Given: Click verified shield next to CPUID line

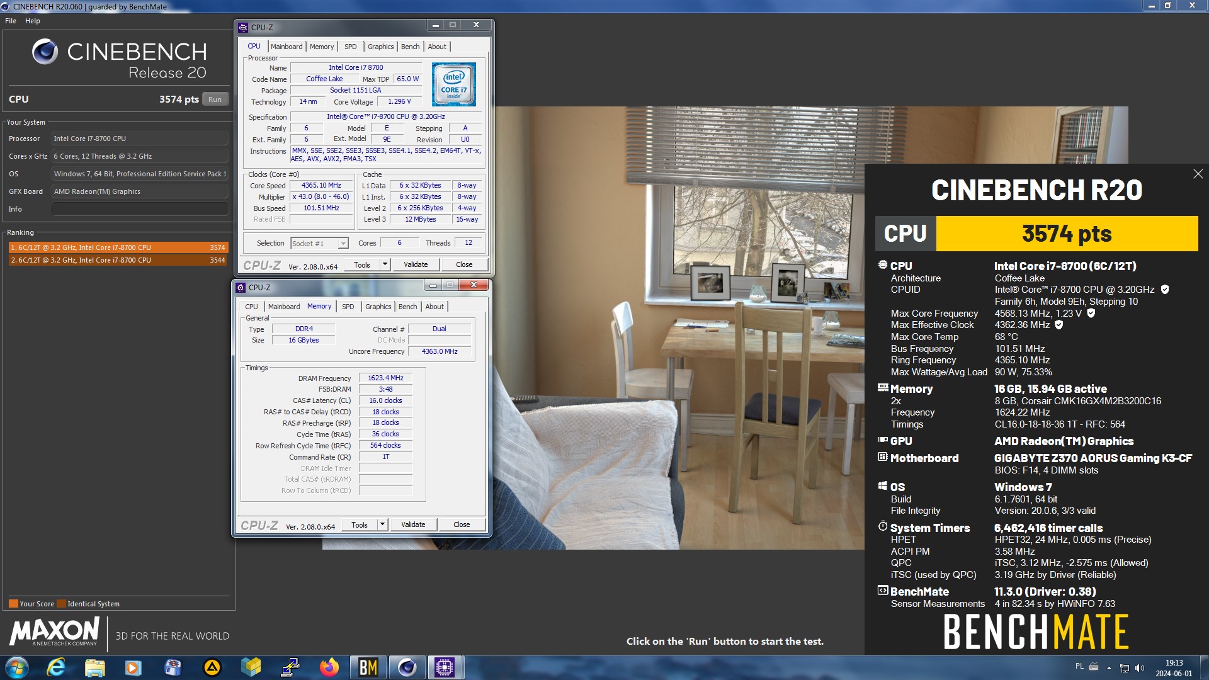Looking at the screenshot, I should (1165, 290).
